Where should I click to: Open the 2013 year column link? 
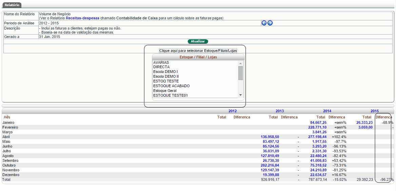(280, 111)
